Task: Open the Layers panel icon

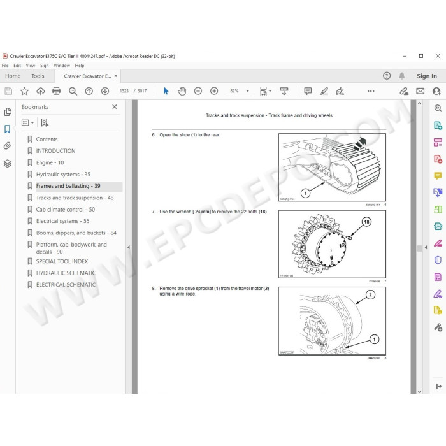Action: [8, 163]
